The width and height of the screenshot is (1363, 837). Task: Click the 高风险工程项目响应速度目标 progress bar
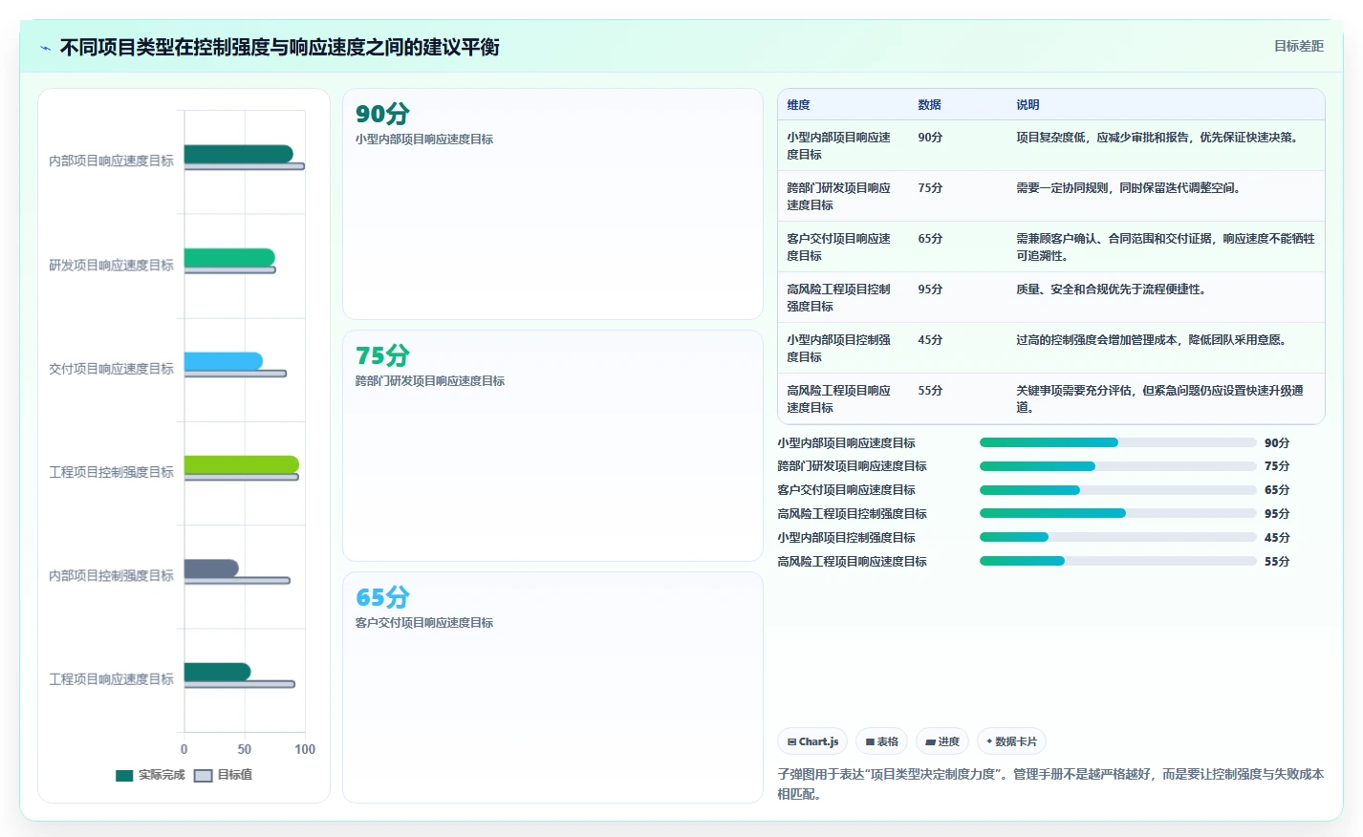click(1118, 561)
